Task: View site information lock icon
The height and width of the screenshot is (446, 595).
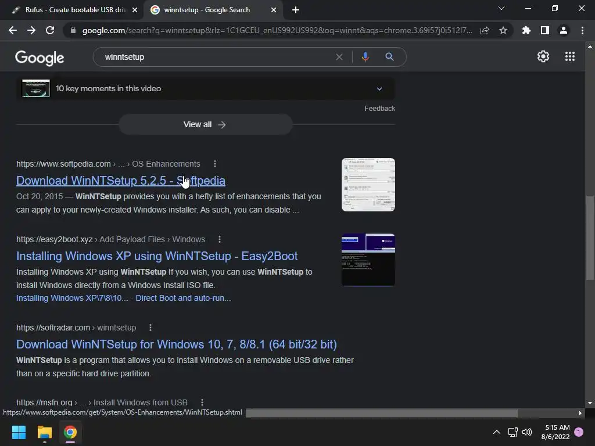Action: [x=73, y=30]
